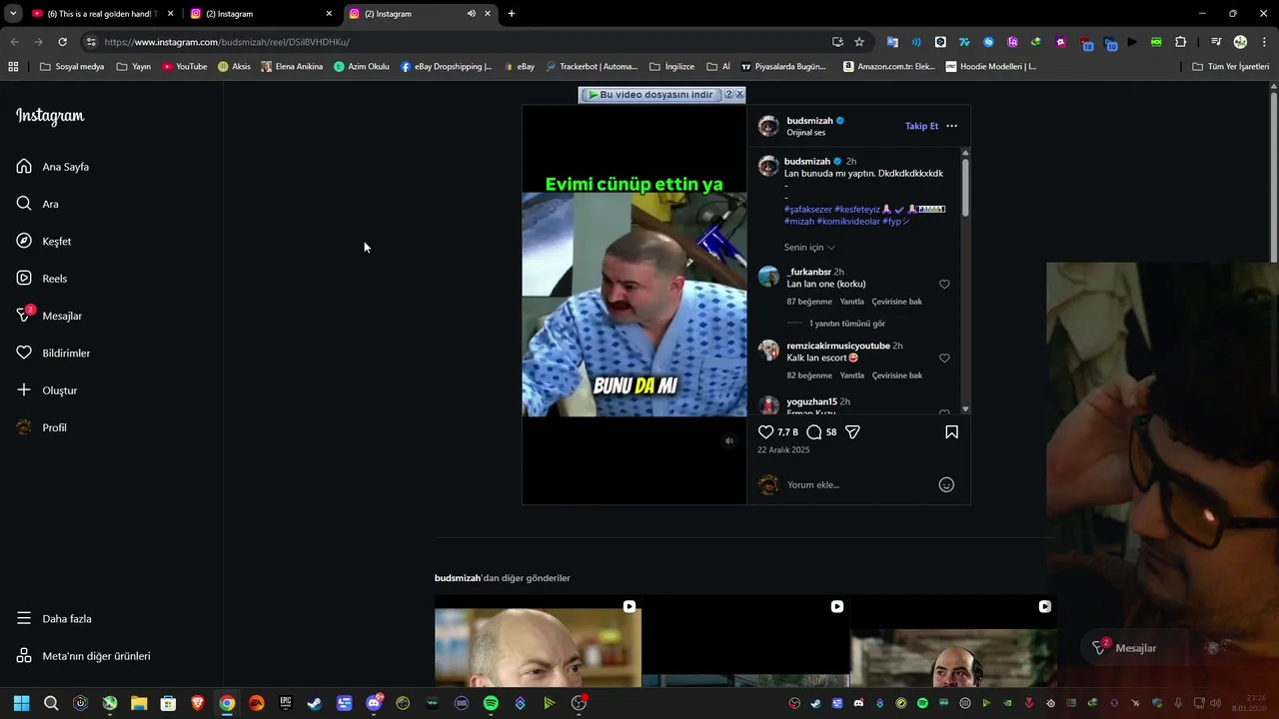Viewport: 1279px width, 719px height.
Task: Open media control icon in toolbar
Action: tap(1216, 42)
